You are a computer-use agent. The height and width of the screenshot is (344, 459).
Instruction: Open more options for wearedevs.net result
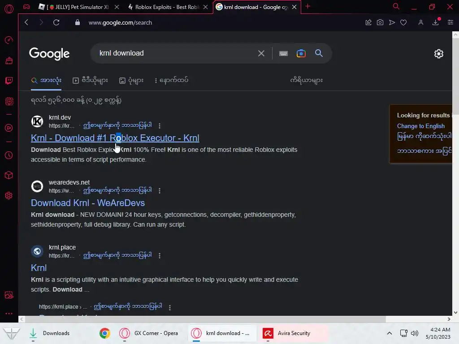point(160,191)
